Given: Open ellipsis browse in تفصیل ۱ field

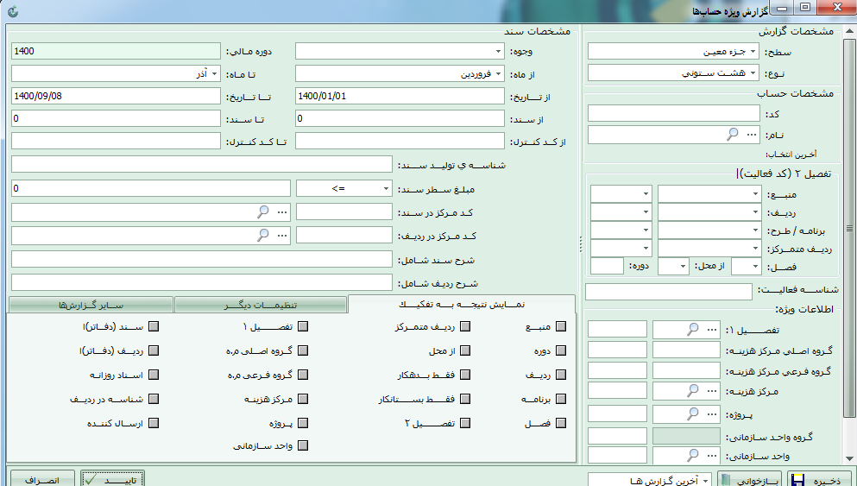Looking at the screenshot, I should coord(712,330).
